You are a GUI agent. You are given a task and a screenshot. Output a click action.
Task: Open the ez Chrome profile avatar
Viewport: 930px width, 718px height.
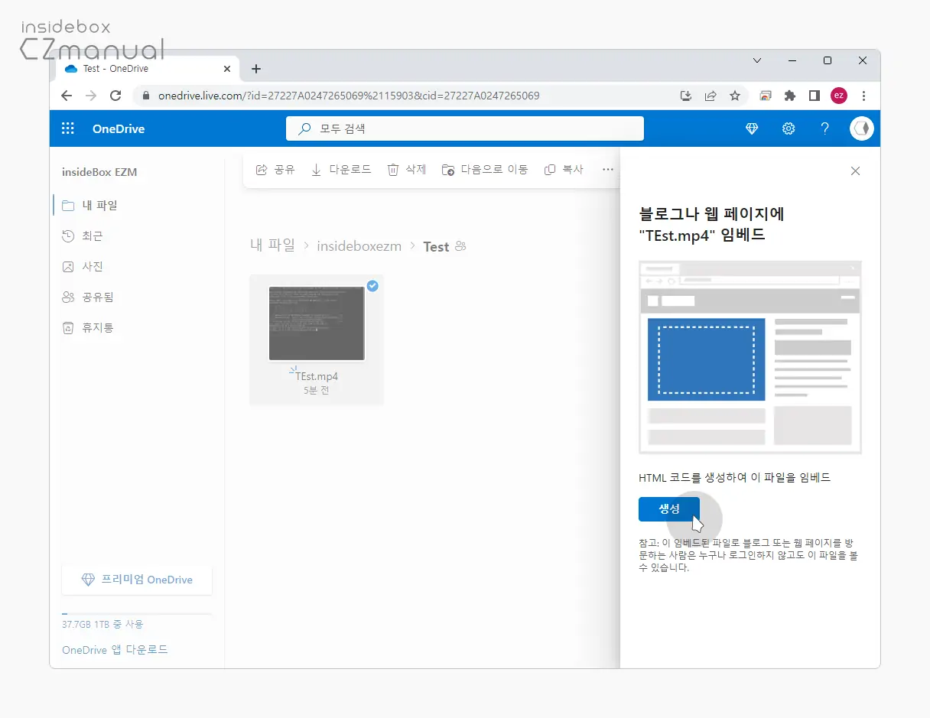(839, 96)
